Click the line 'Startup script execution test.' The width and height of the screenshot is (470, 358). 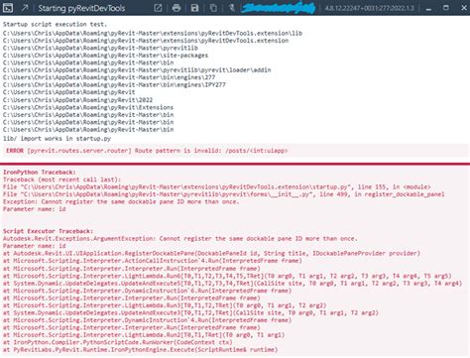click(55, 24)
